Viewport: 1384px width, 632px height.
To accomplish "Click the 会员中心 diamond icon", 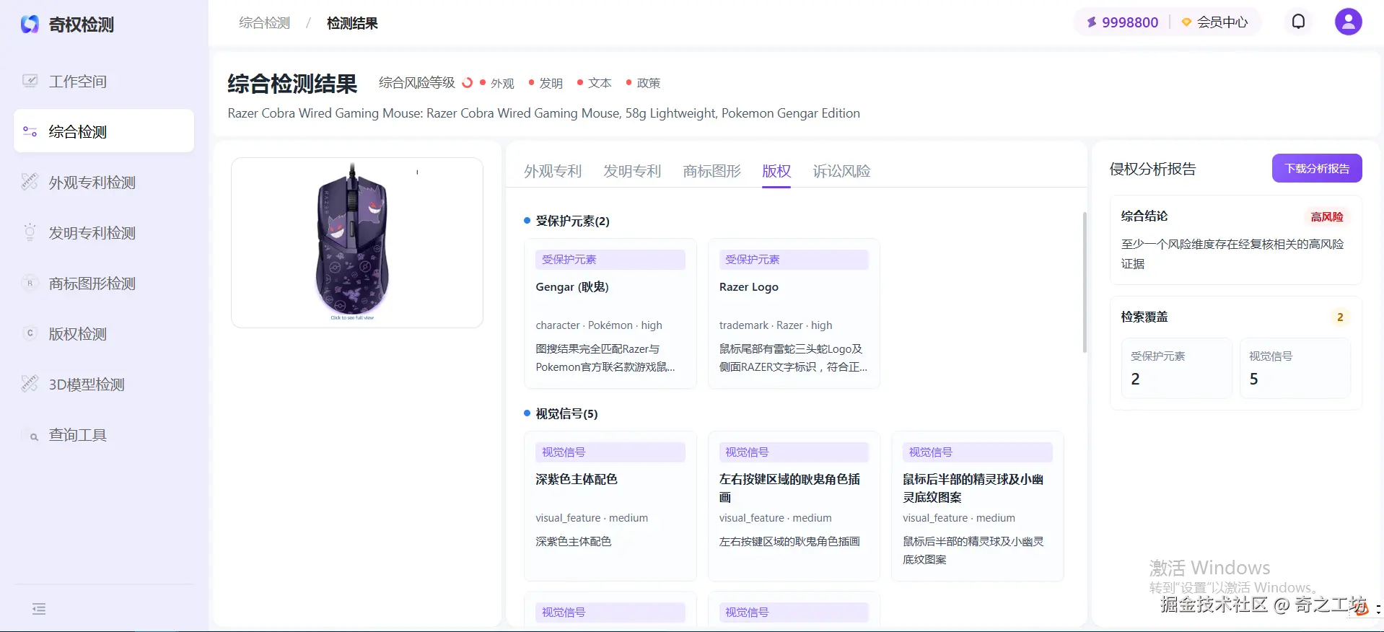I will [1186, 22].
